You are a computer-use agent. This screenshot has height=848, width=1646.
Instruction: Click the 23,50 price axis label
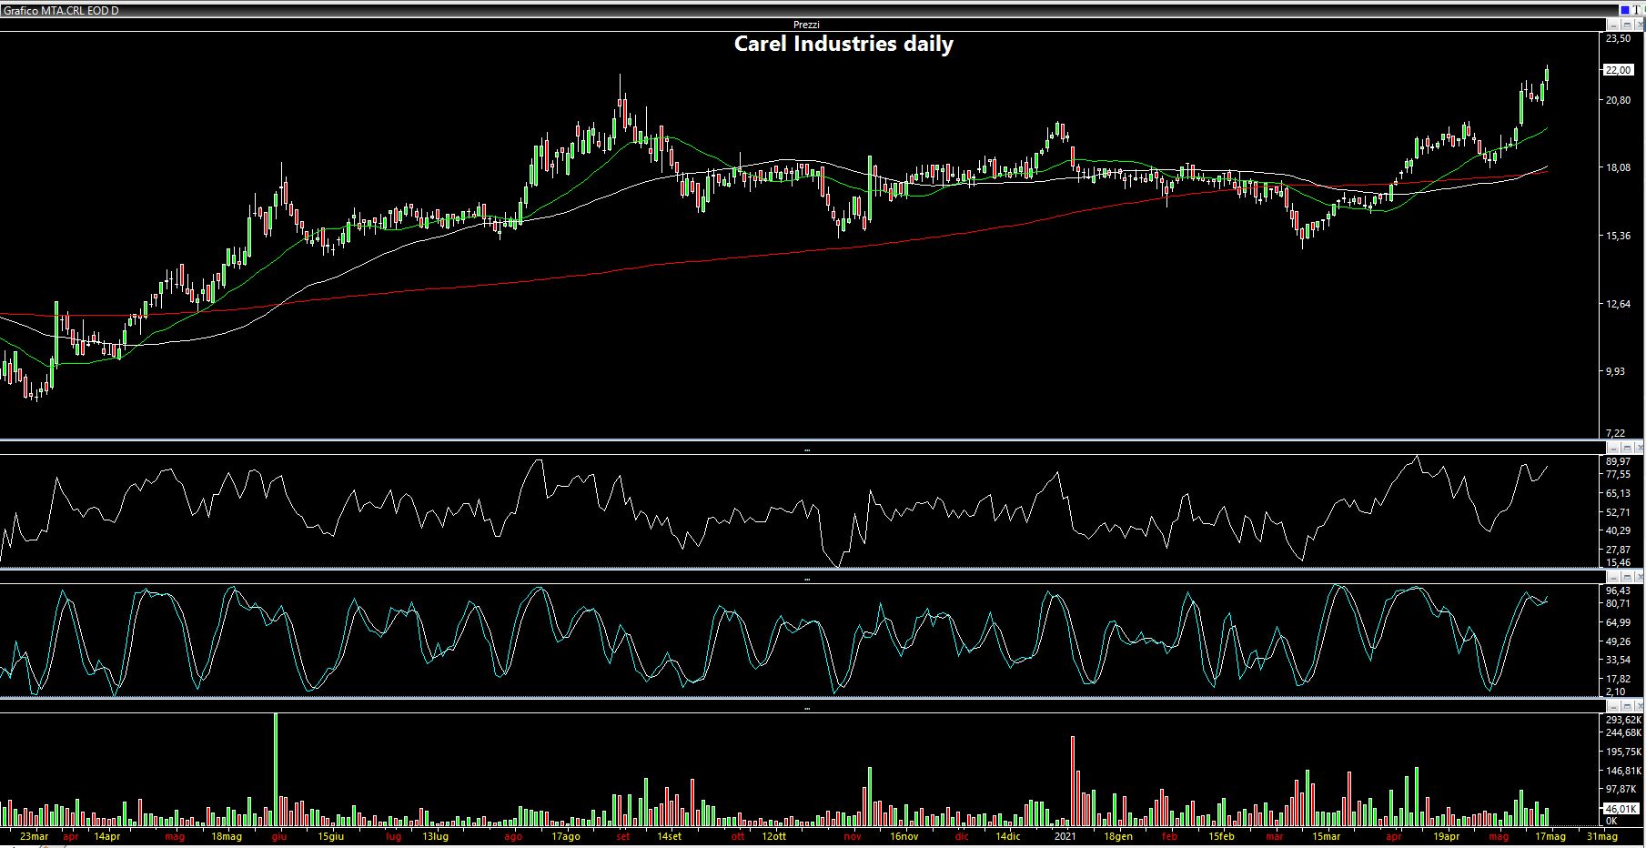(x=1619, y=39)
